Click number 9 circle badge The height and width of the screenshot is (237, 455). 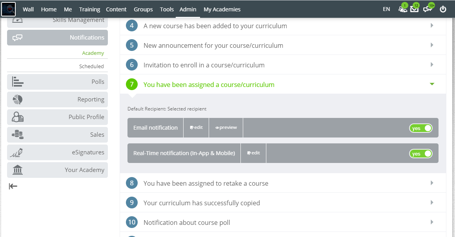pos(132,203)
